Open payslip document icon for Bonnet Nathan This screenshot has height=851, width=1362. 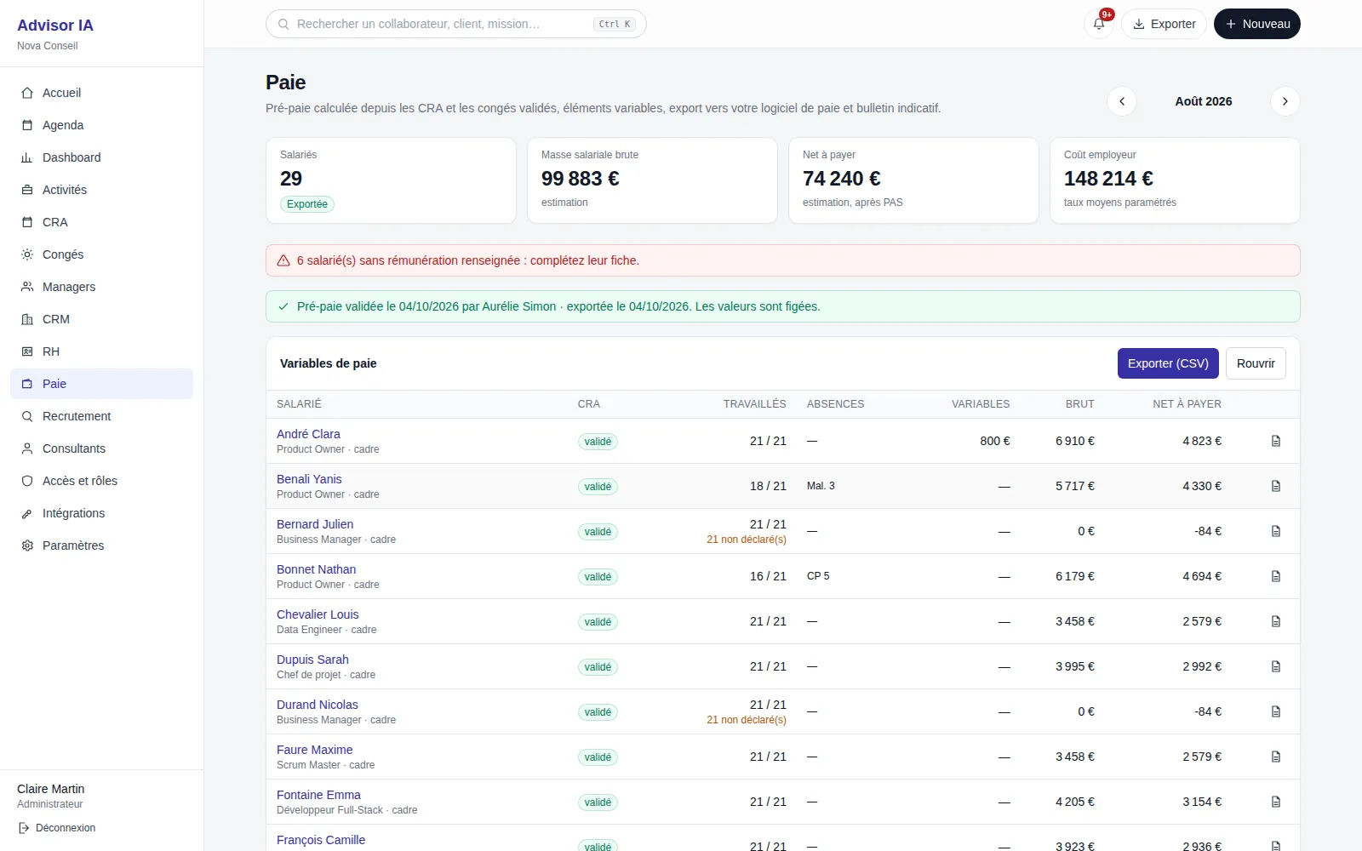coord(1276,576)
